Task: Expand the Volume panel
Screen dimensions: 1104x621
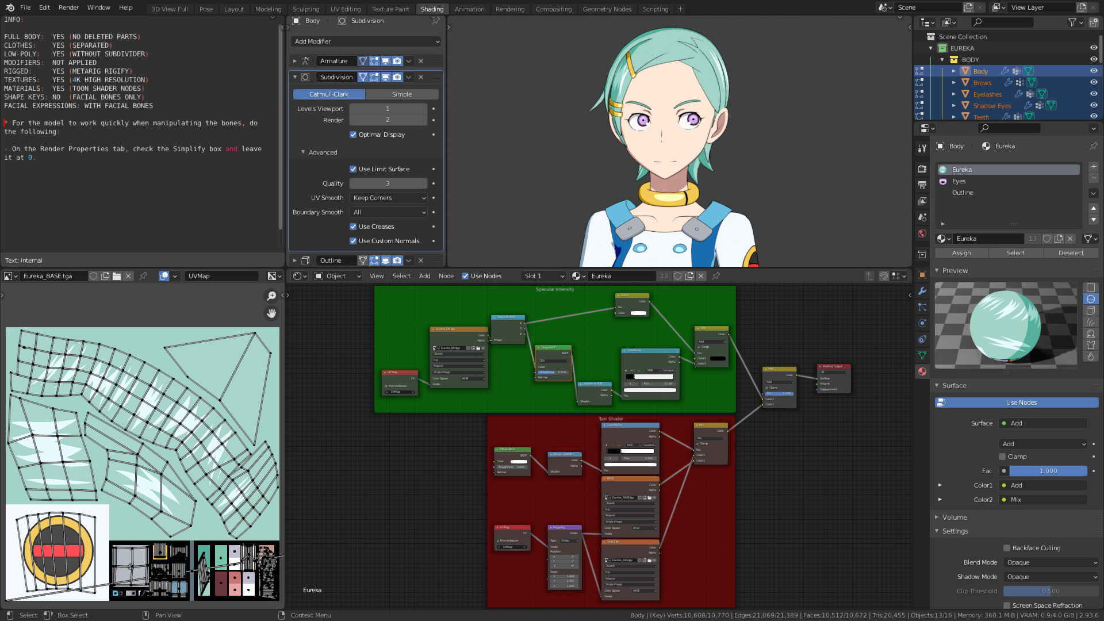Action: coord(937,517)
